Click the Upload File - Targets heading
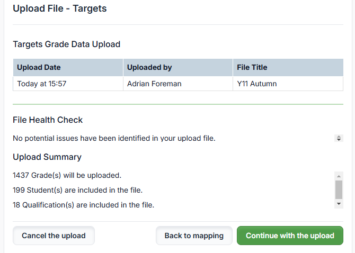355x253 pixels. point(60,8)
